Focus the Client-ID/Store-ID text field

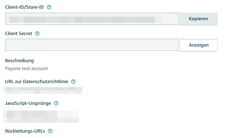pos(92,19)
